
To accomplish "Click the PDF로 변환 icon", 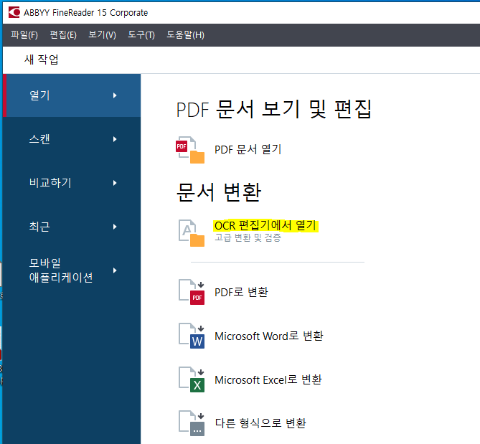I will [192, 293].
